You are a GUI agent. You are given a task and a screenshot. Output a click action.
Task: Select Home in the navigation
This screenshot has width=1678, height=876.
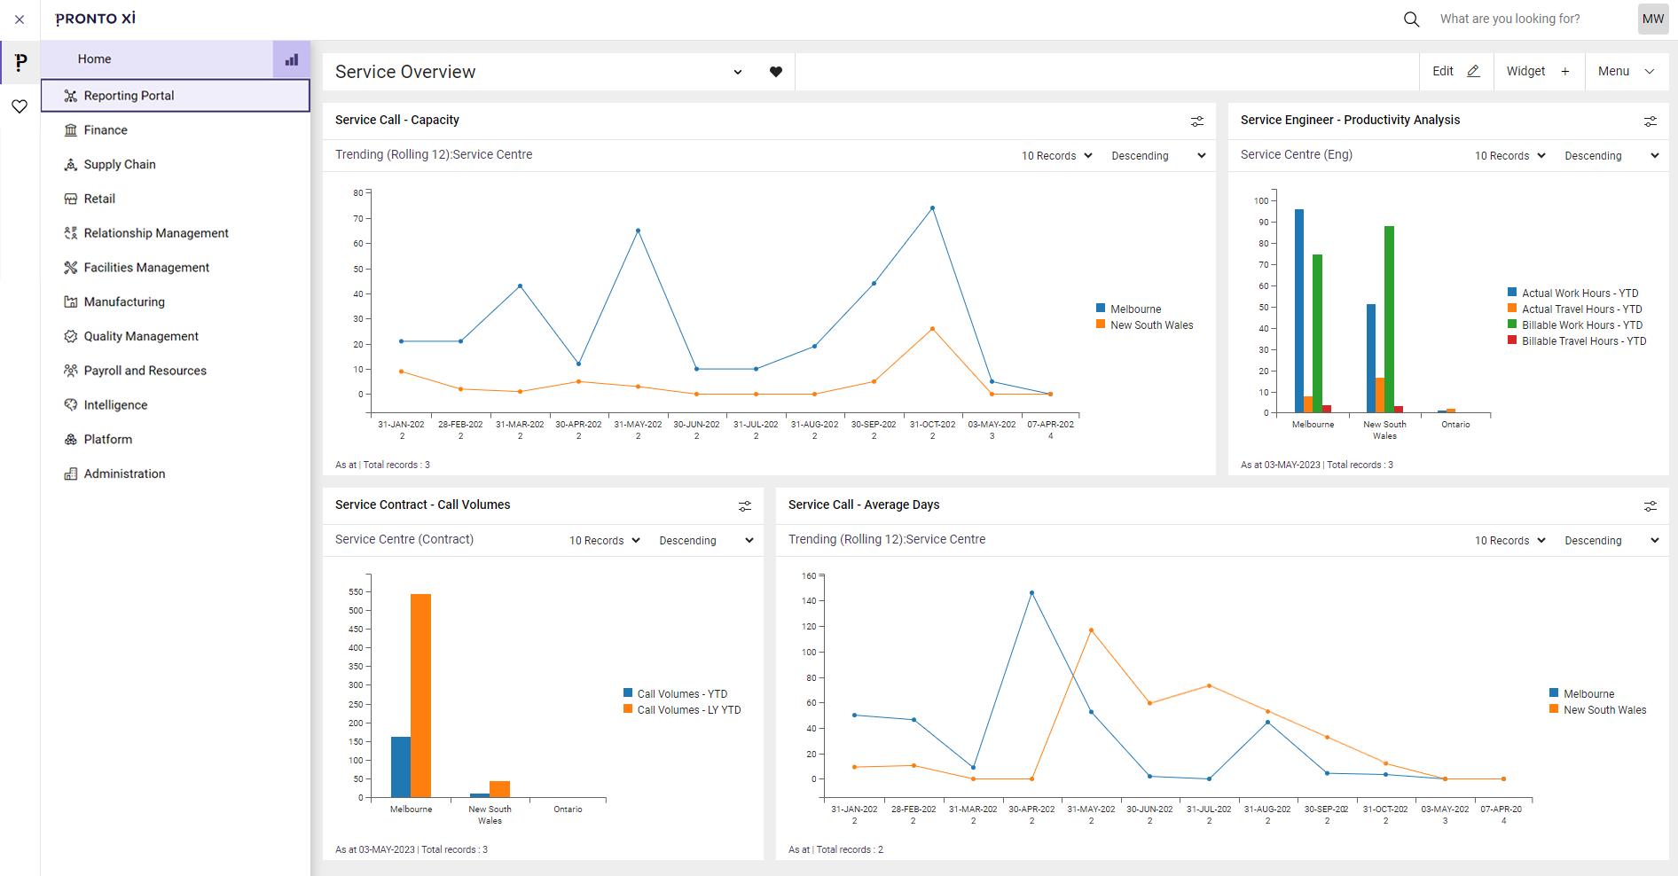[x=157, y=59]
